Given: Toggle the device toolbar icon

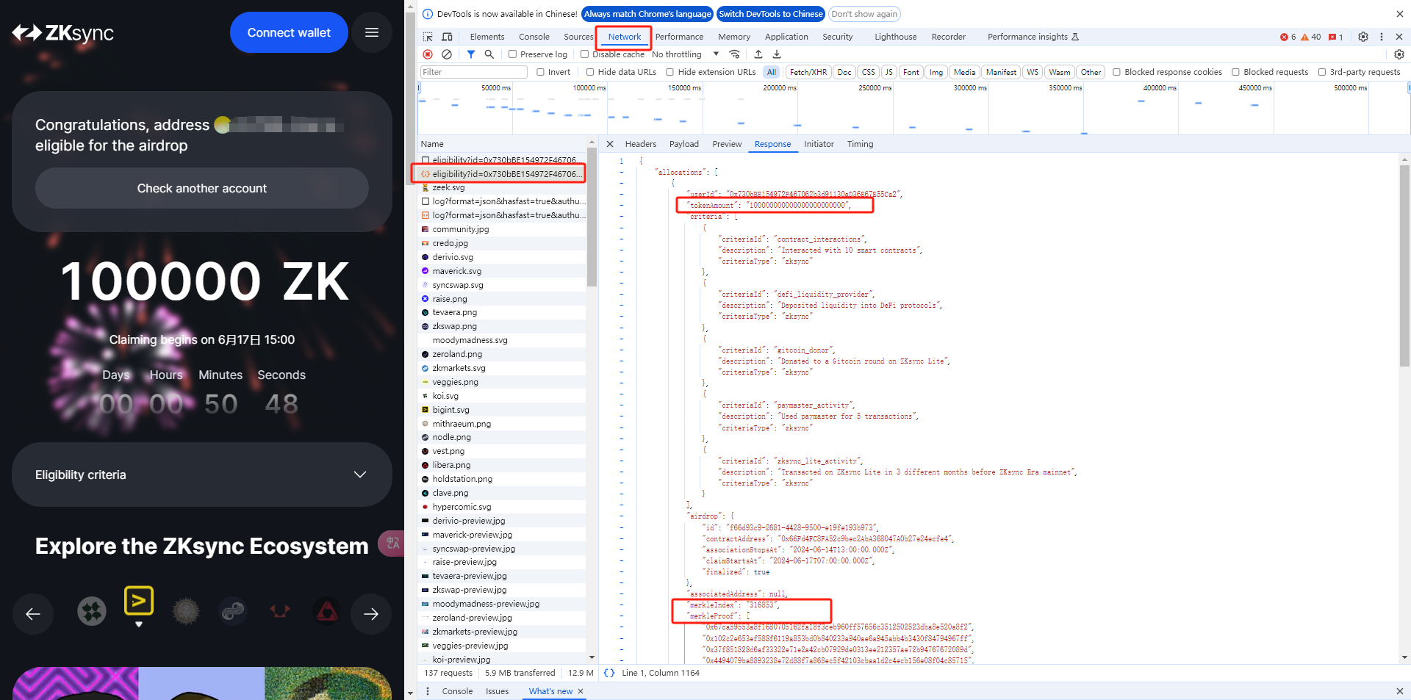Looking at the screenshot, I should [x=447, y=37].
